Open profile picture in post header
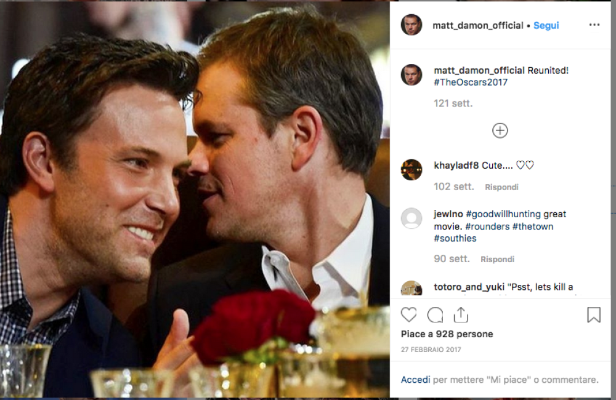Image resolution: width=616 pixels, height=400 pixels. (x=411, y=25)
